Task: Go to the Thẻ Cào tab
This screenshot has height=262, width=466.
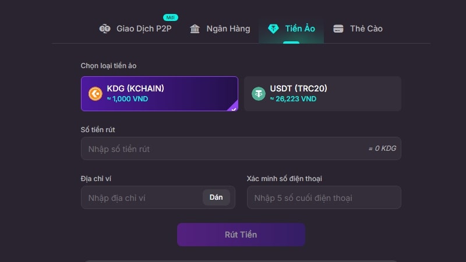Action: pyautogui.click(x=366, y=29)
